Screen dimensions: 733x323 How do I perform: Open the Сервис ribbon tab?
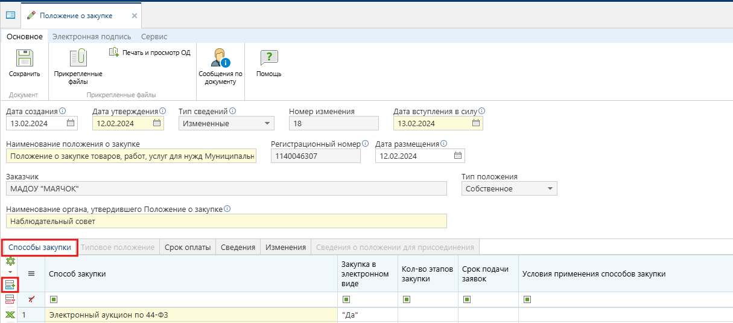(154, 37)
